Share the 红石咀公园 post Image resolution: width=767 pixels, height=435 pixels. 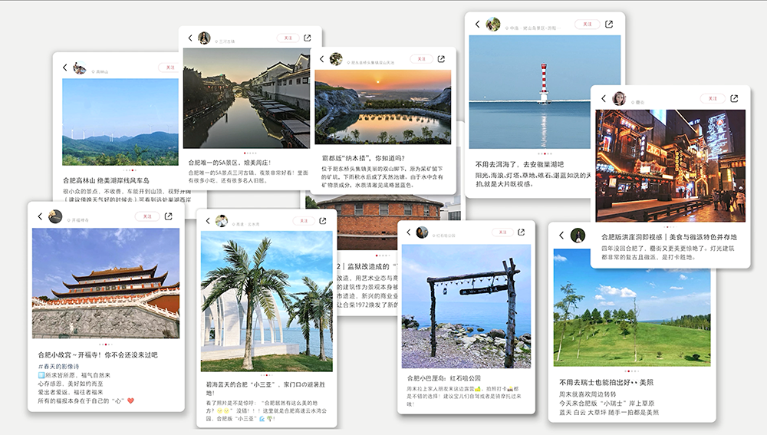click(x=522, y=232)
